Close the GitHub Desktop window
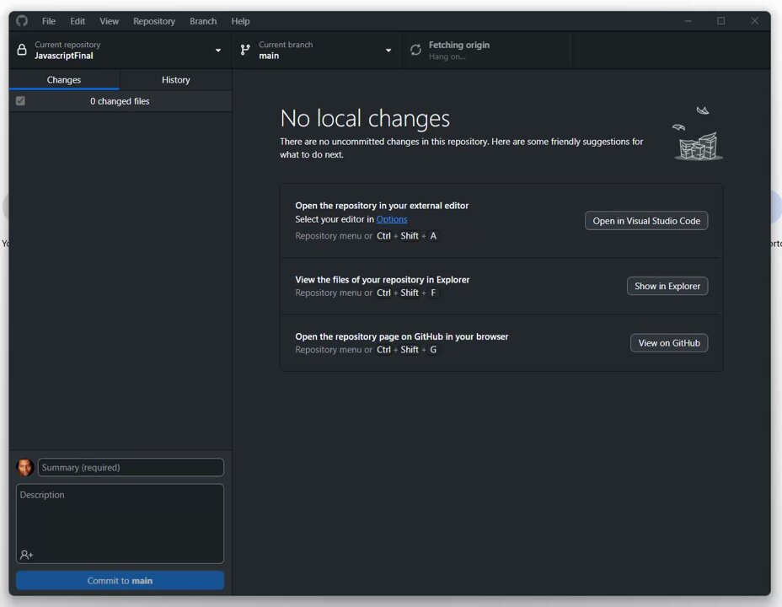782x607 pixels. [754, 21]
